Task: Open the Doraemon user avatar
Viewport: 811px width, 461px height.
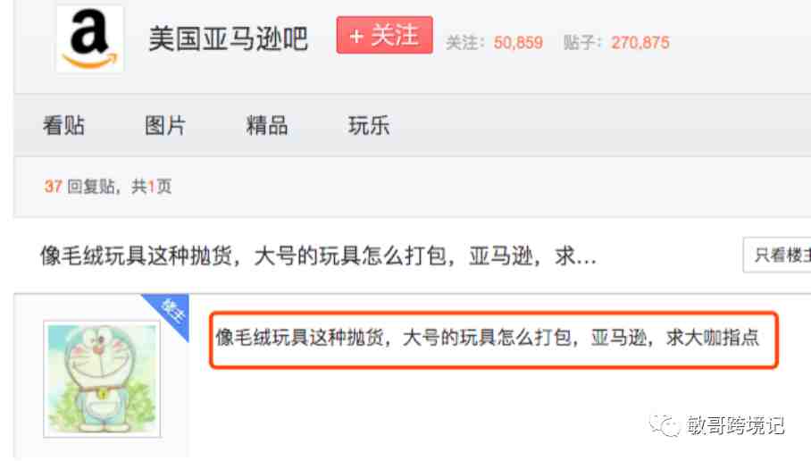Action: pyautogui.click(x=102, y=379)
